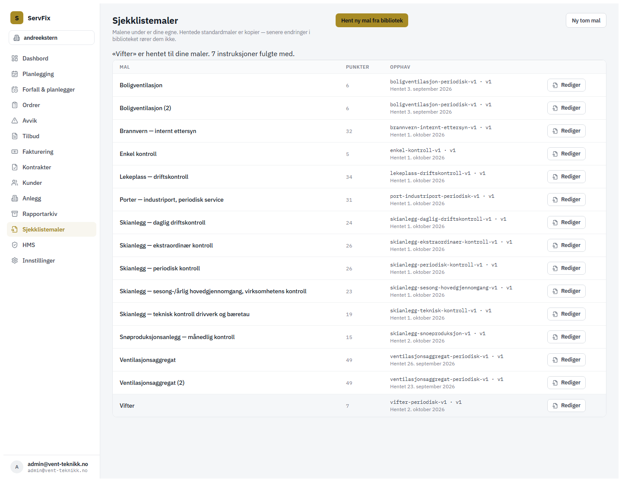Open the Kunder page
Image resolution: width=622 pixels, height=482 pixels.
(x=51, y=183)
